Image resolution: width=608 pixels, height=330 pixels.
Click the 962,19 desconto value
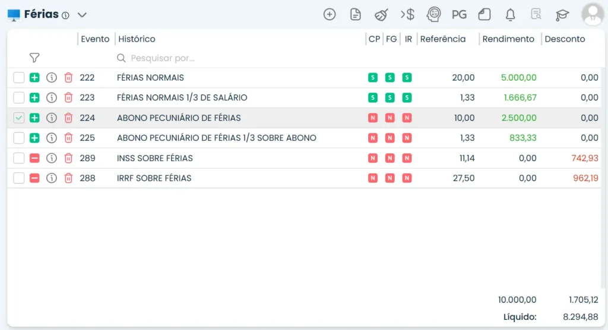585,178
